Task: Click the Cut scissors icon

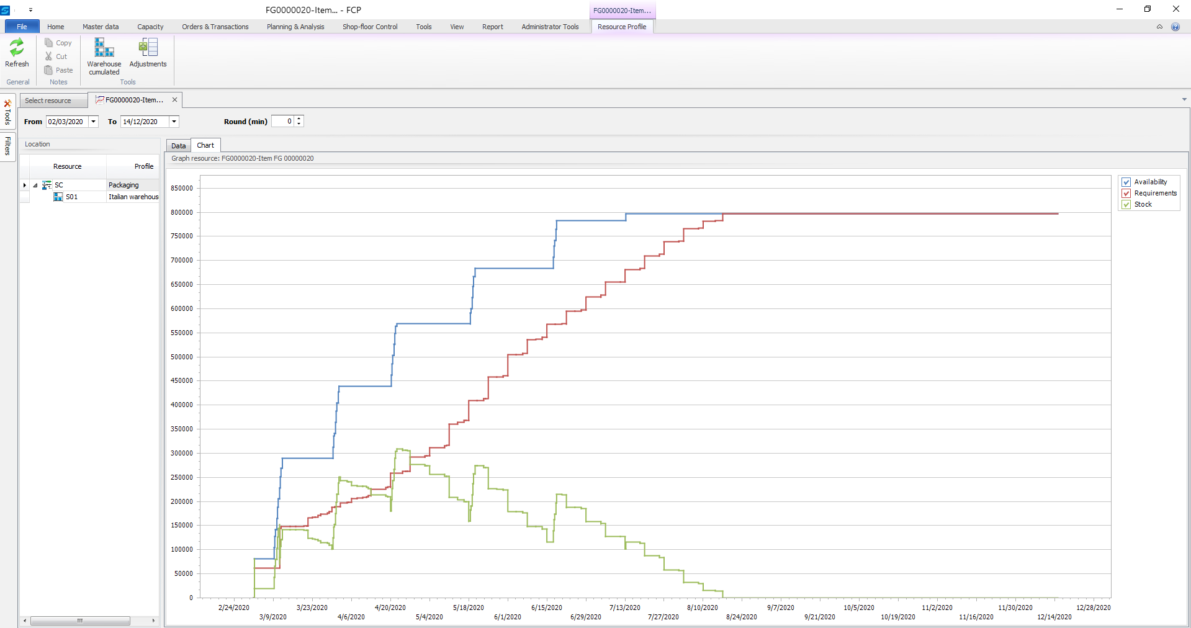Action: tap(48, 56)
